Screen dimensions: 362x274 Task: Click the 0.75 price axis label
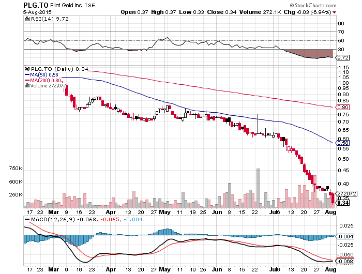click(343, 114)
